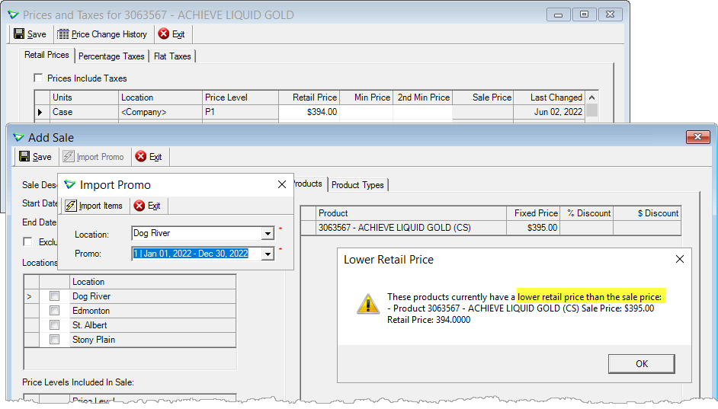This screenshot has height=409, width=718.
Task: Open Price Change History
Action: pos(102,34)
